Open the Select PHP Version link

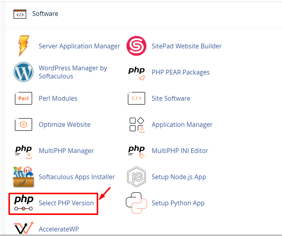pyautogui.click(x=66, y=203)
